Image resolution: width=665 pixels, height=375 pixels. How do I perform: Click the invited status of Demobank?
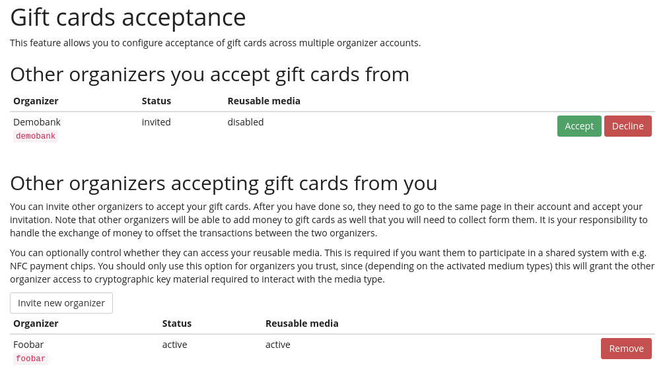pyautogui.click(x=157, y=122)
